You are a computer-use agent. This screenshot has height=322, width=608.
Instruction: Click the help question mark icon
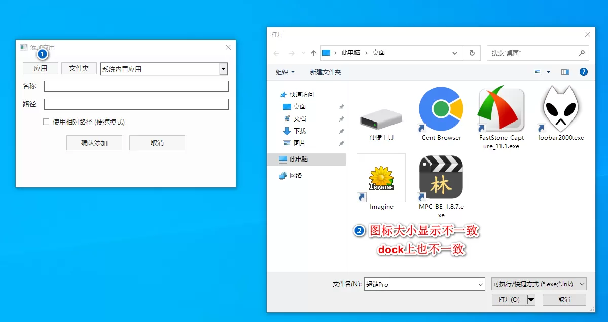pyautogui.click(x=583, y=72)
